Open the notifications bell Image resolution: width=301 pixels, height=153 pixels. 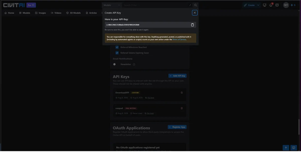pyautogui.click(x=271, y=5)
